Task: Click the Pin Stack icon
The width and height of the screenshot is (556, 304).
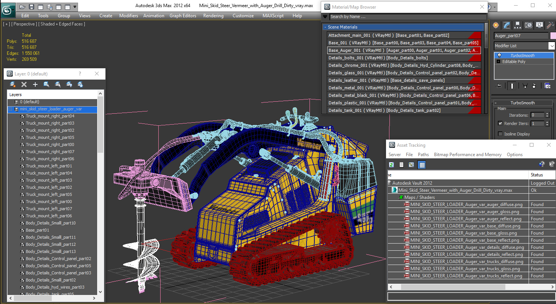Action: point(498,86)
